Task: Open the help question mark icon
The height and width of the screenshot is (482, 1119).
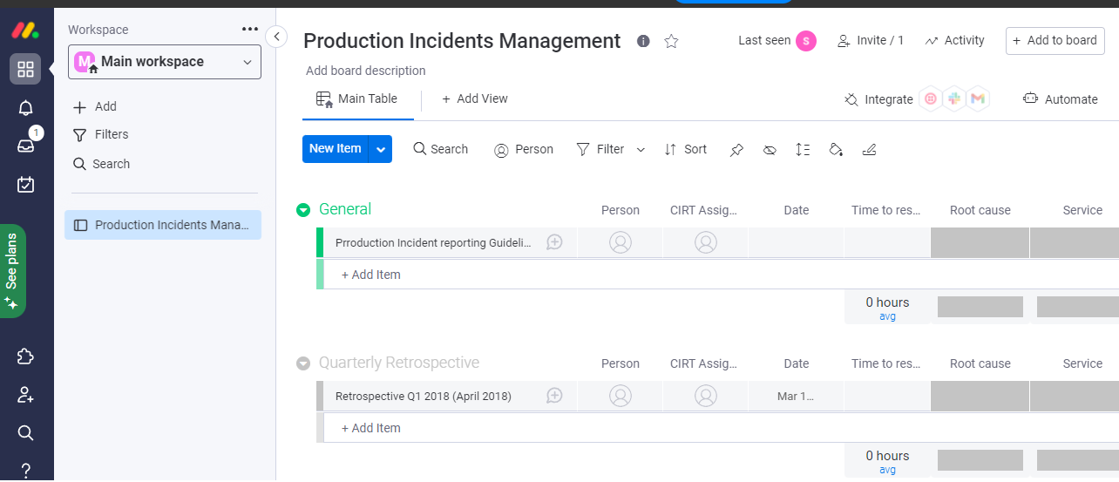Action: (x=25, y=470)
